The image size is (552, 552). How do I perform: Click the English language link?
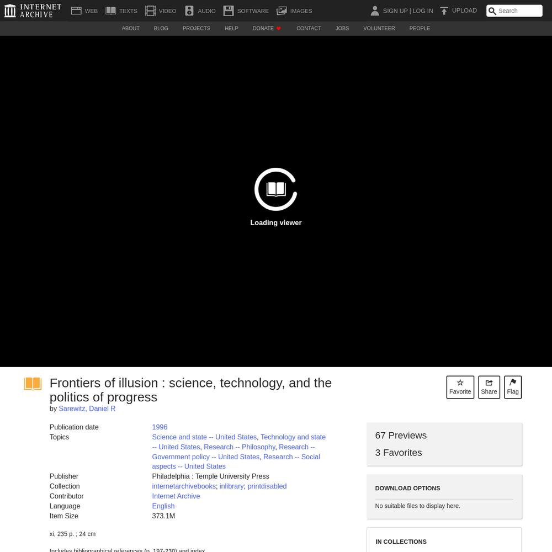click(x=163, y=506)
